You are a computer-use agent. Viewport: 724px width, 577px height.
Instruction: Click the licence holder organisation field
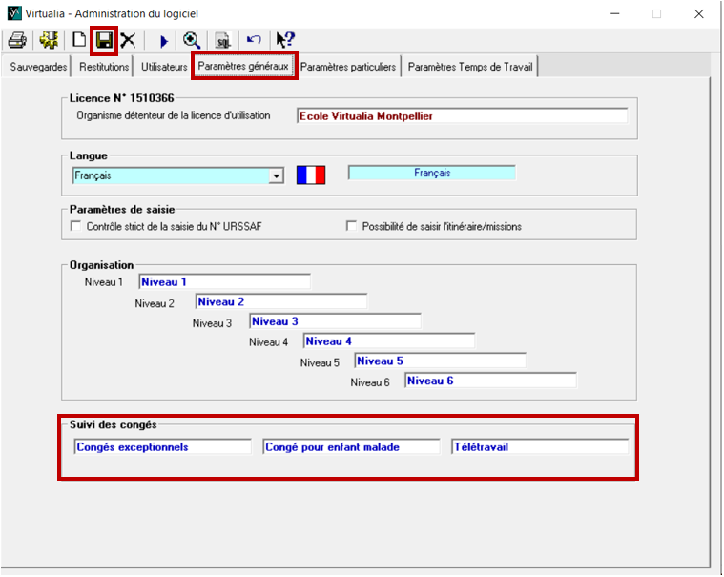click(x=462, y=115)
